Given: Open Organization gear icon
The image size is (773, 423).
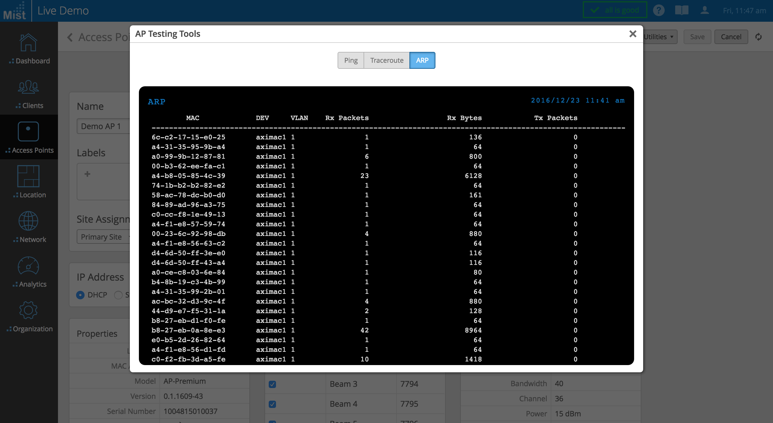Looking at the screenshot, I should 28,310.
